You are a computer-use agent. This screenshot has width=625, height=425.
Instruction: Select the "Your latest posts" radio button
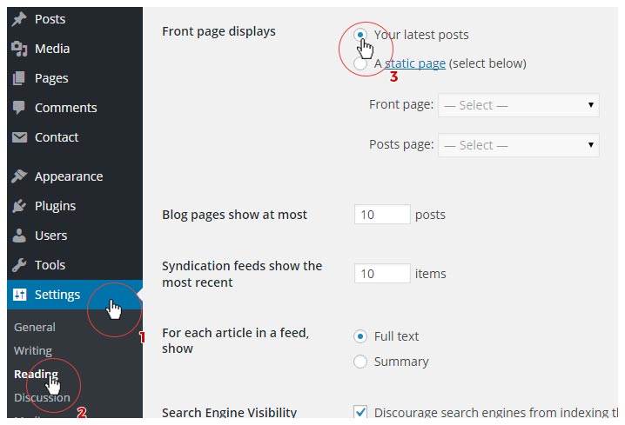(x=360, y=35)
